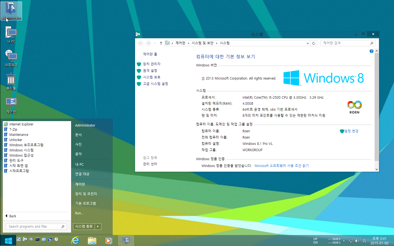Open 원격 설정 link
Screen dimensions: 394x246
coord(150,71)
